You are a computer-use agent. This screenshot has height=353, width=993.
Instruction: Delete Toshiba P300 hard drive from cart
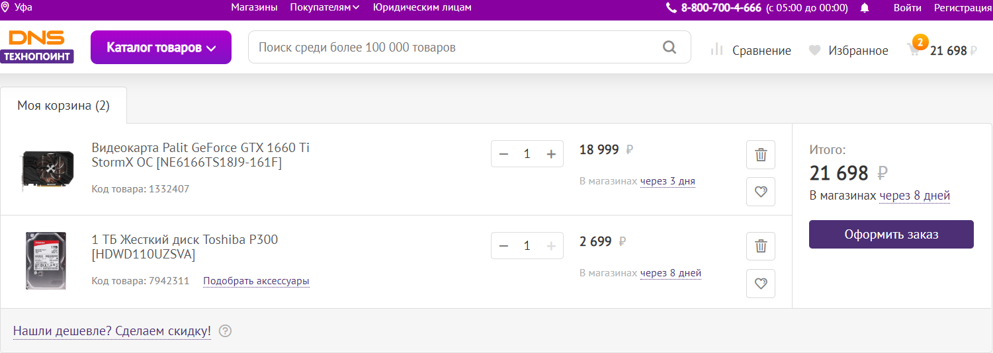pos(761,247)
